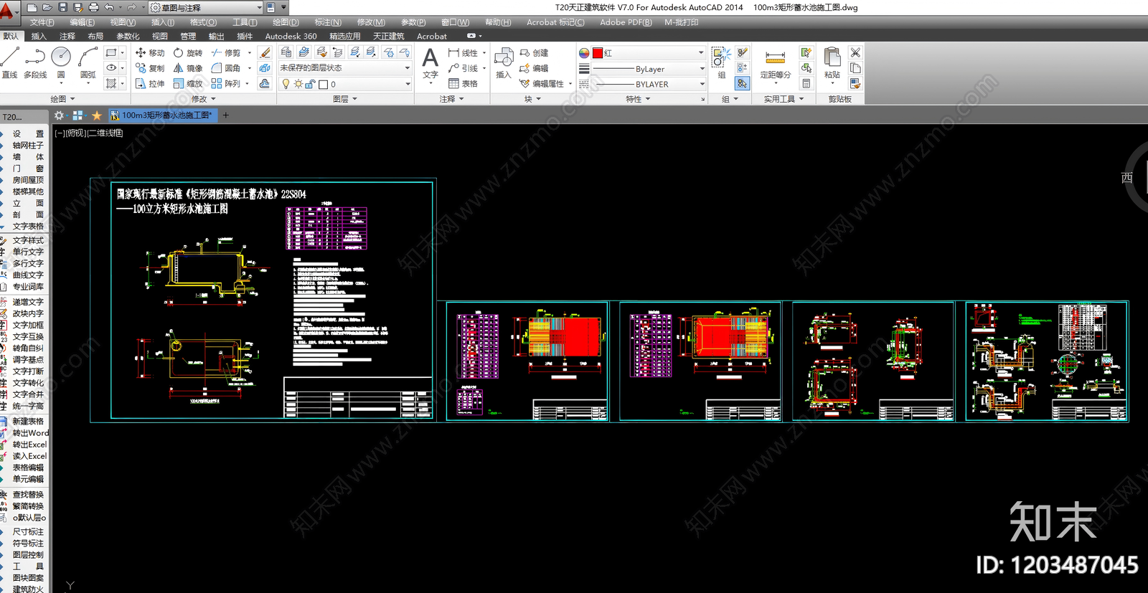Expand the 绘图 panel title
This screenshot has width=1148, height=593.
click(x=62, y=99)
